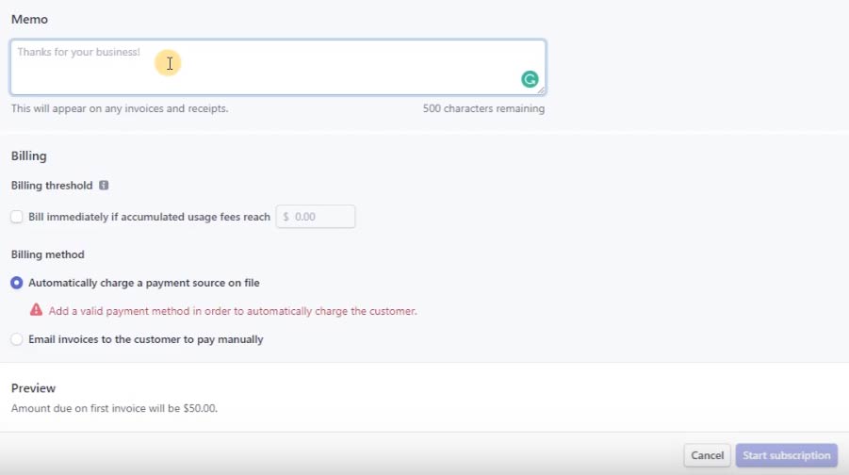Click the 'Billing threshold' label
849x475 pixels.
52,186
